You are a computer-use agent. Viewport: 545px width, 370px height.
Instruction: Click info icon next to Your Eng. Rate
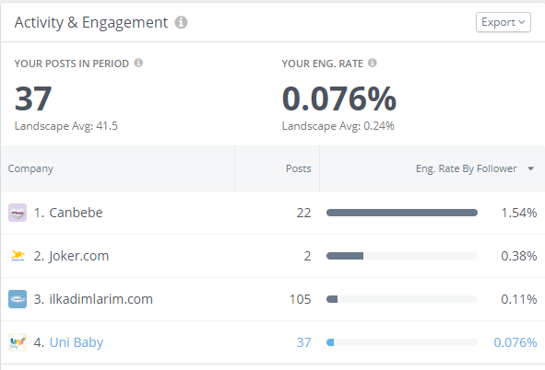click(x=373, y=63)
